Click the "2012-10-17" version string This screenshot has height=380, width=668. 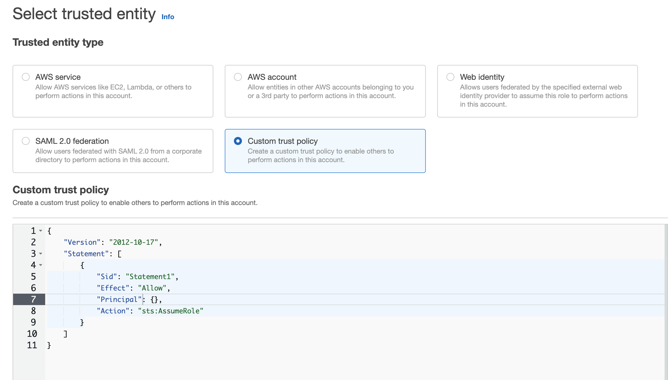pyautogui.click(x=134, y=242)
